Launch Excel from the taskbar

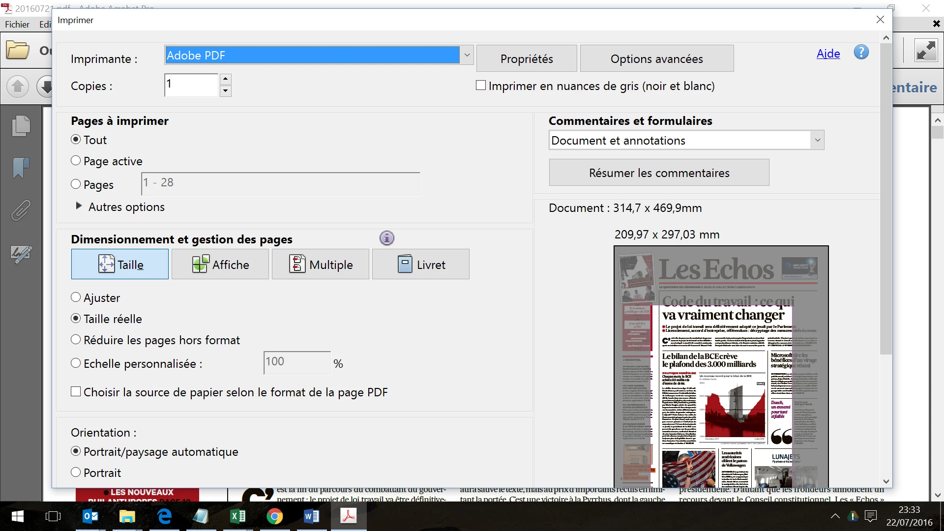(x=237, y=516)
